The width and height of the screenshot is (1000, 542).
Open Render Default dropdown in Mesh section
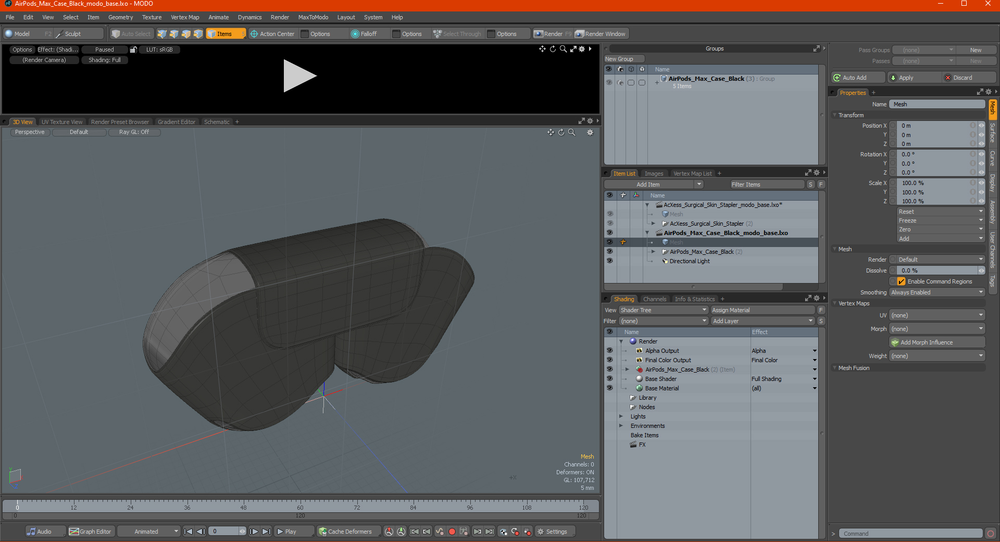point(941,260)
